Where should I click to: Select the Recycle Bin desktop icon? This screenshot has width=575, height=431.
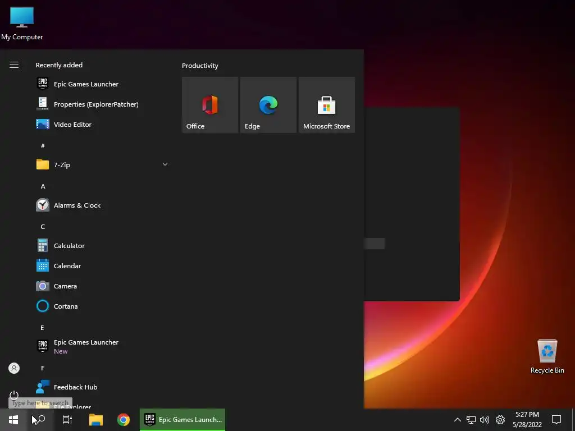point(547,356)
